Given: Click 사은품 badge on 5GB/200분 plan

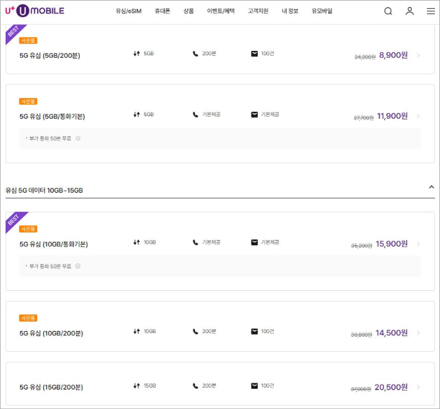Looking at the screenshot, I should [x=28, y=40].
